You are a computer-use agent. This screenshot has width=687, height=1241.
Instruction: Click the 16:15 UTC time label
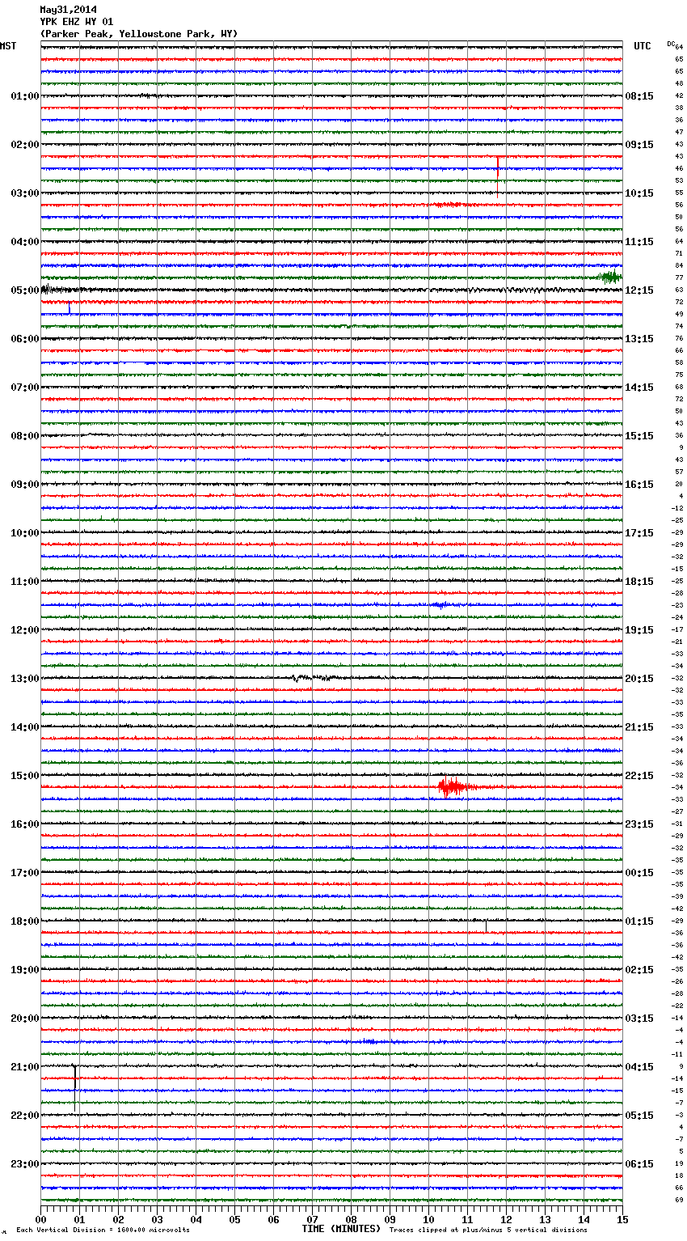coord(639,485)
